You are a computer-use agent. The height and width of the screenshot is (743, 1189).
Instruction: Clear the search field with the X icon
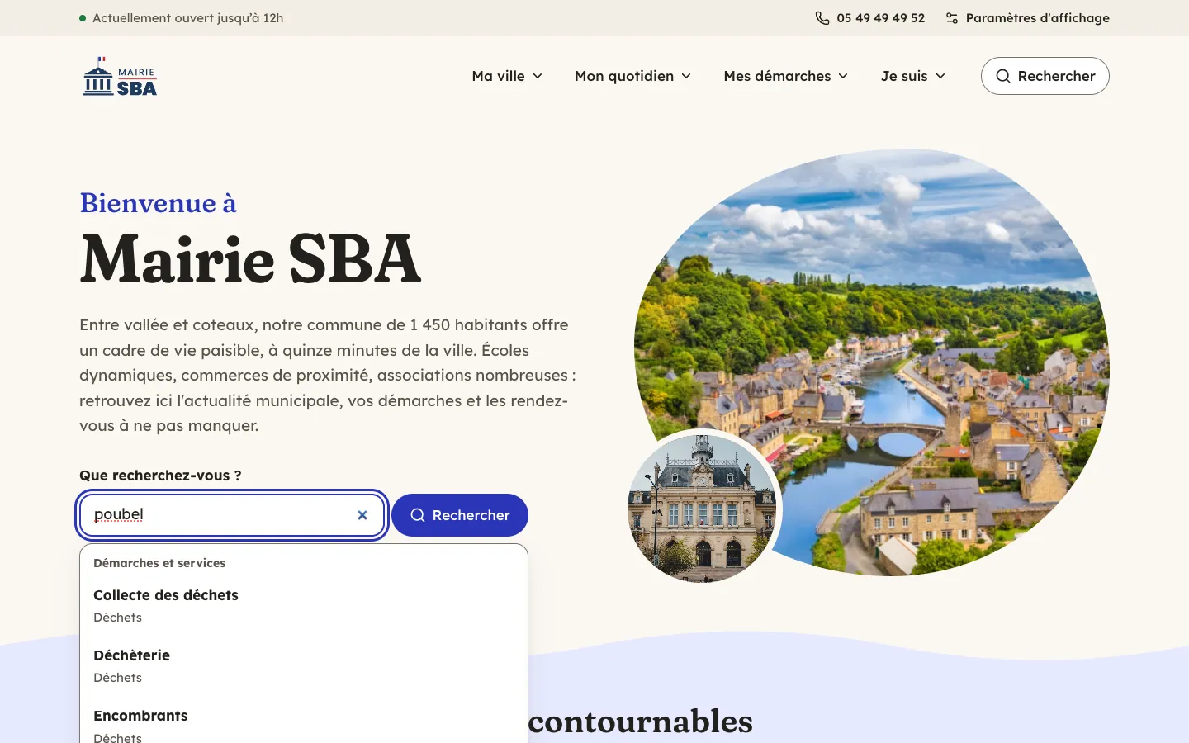[362, 515]
